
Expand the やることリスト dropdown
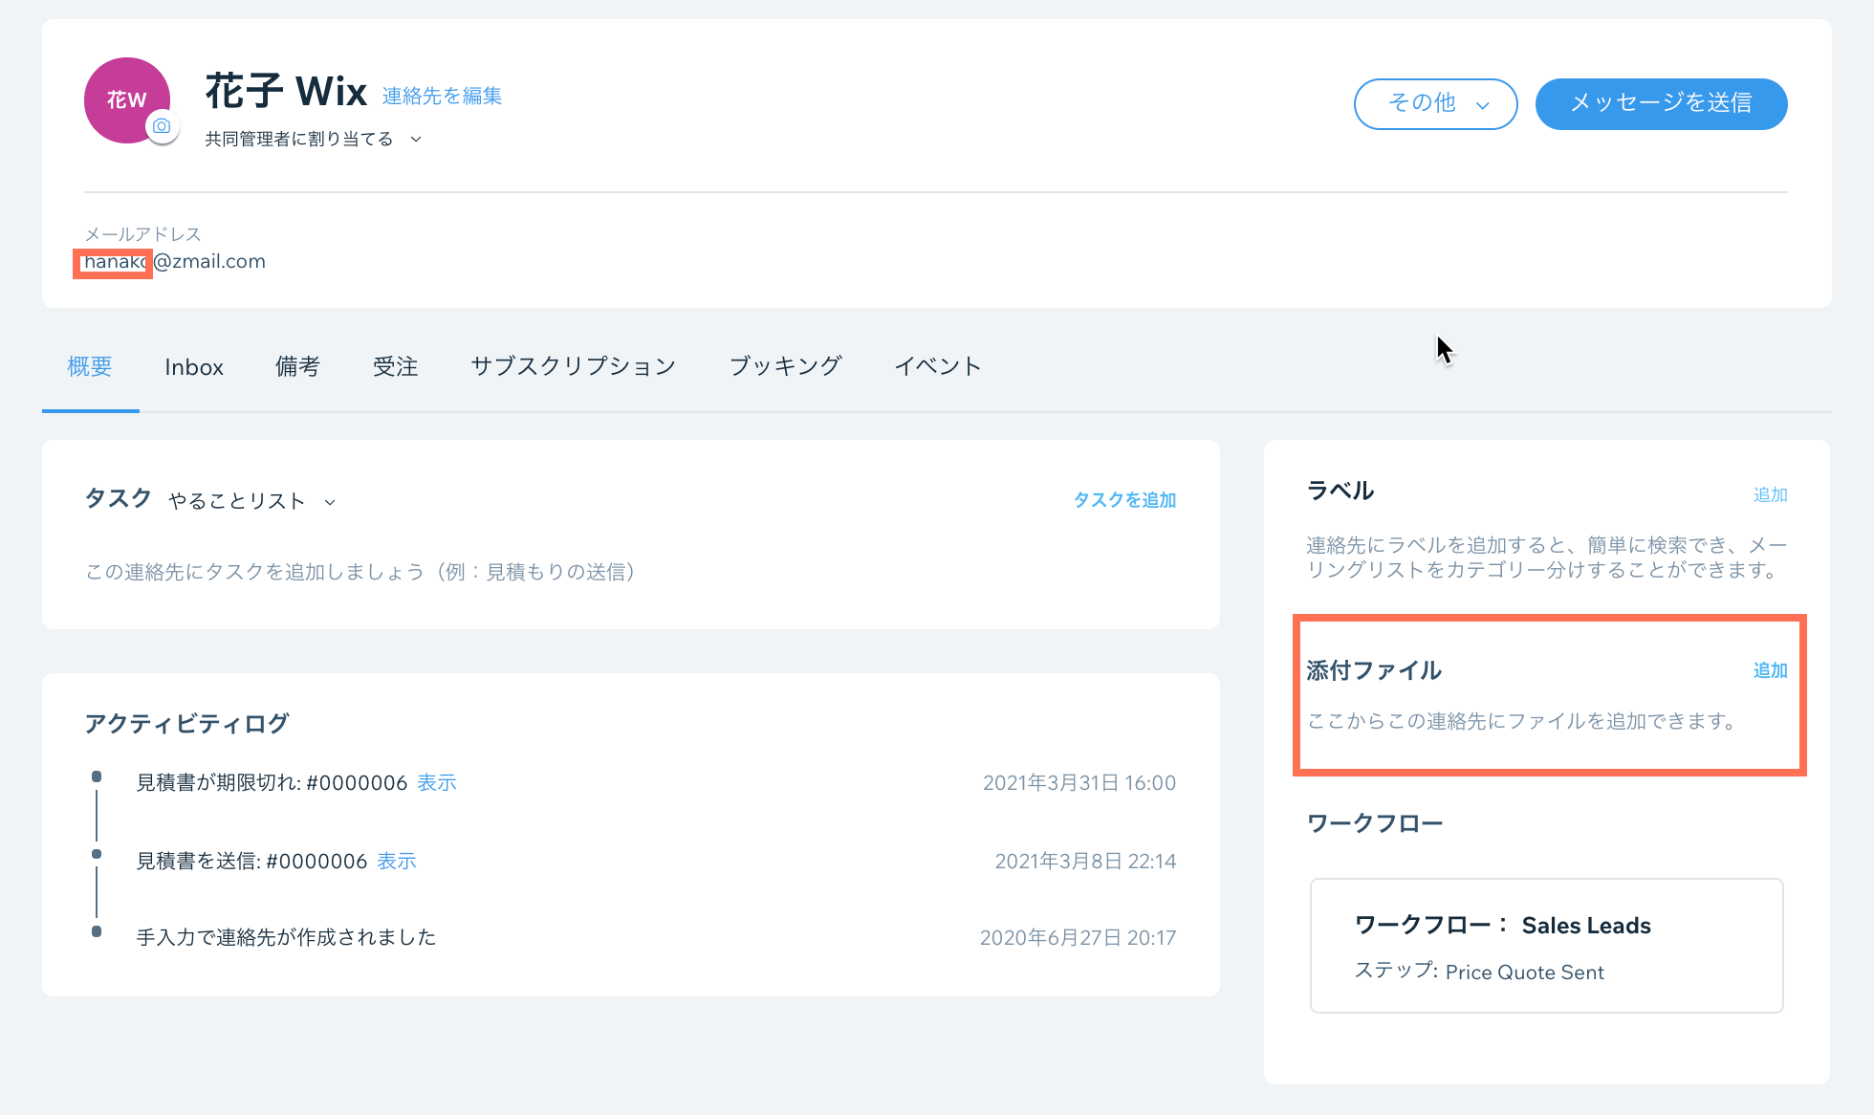pyautogui.click(x=252, y=501)
